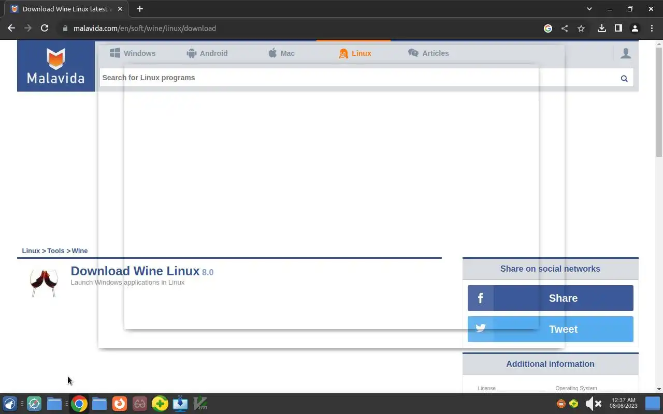Click the orange tray icon
This screenshot has width=663, height=414.
click(561, 404)
